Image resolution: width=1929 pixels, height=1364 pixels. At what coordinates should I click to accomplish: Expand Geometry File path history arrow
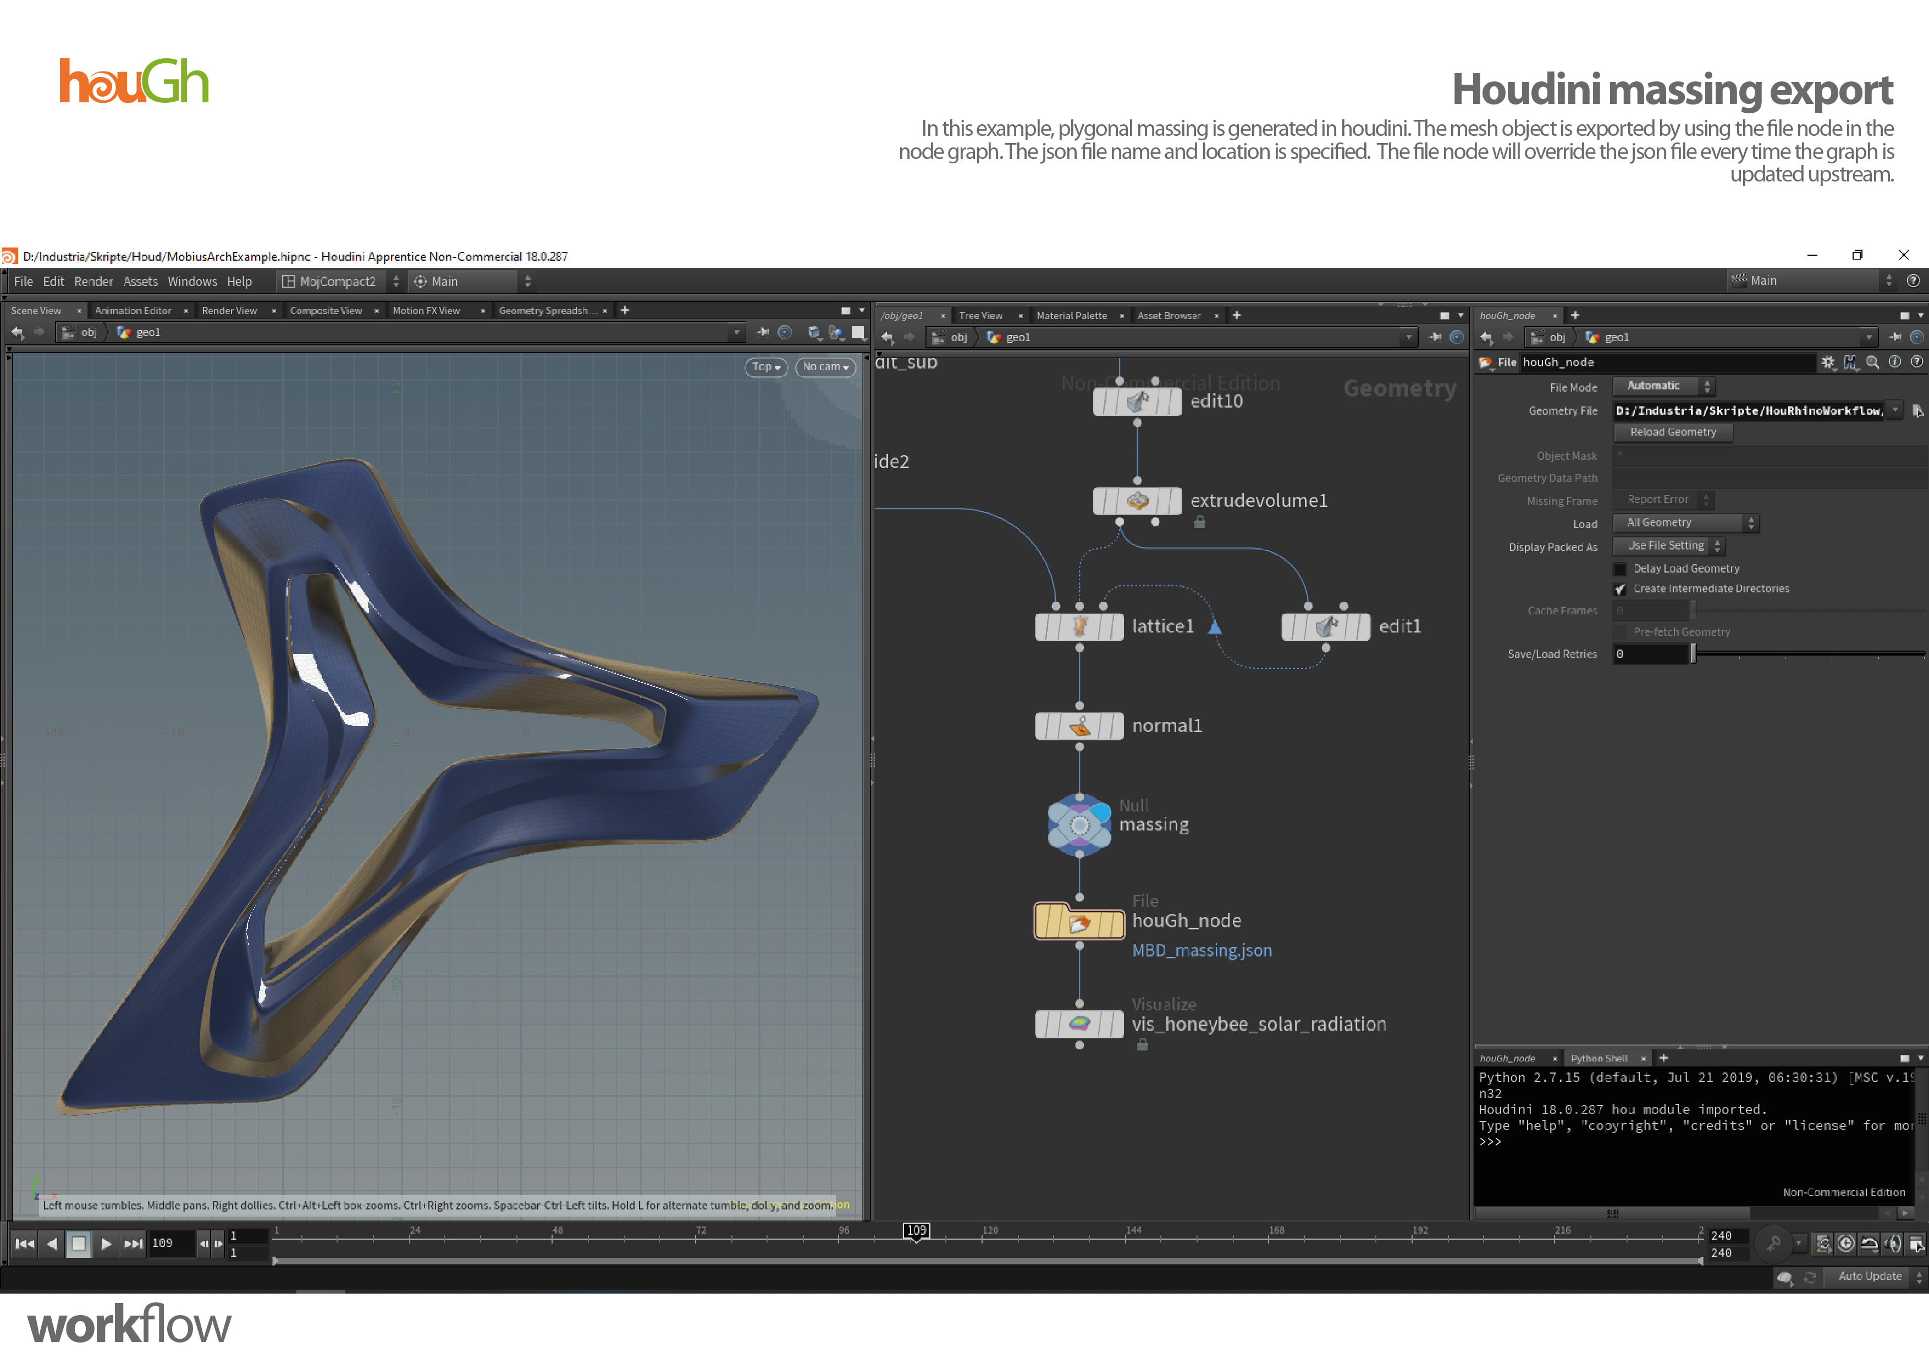click(x=1895, y=410)
